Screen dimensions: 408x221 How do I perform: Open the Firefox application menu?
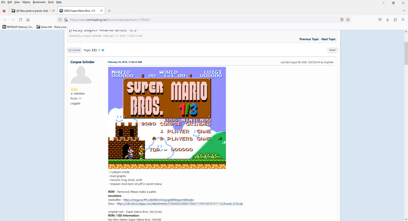[x=403, y=20]
